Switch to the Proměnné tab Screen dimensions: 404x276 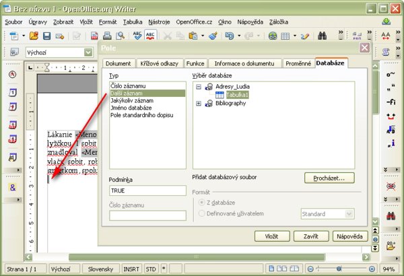point(298,63)
